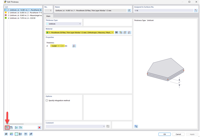Invert the list selection
Viewport: 203px width, 137px height.
[21, 128]
